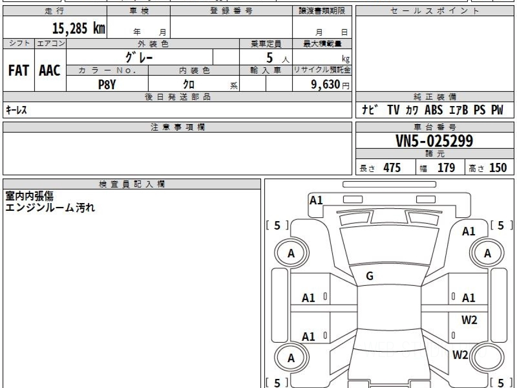Select the recycle deposit 9,630円
This screenshot has height=388, width=517.
[x=330, y=84]
